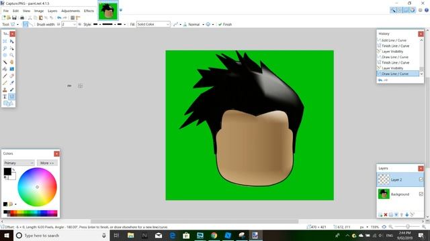This screenshot has height=241, width=430.
Task: Open the Edit menu
Action: coord(15,11)
